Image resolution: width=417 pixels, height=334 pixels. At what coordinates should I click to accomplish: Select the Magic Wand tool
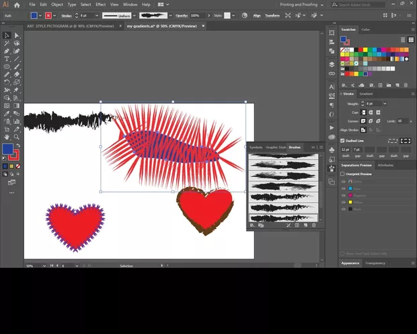(x=7, y=43)
